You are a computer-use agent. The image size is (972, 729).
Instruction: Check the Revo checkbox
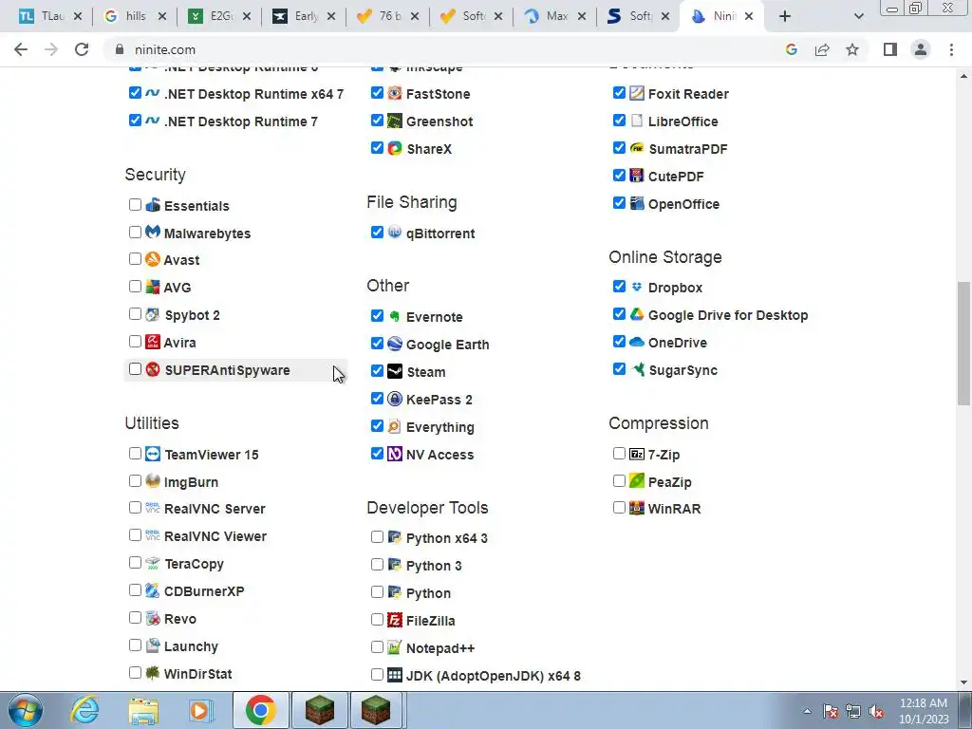coord(135,618)
